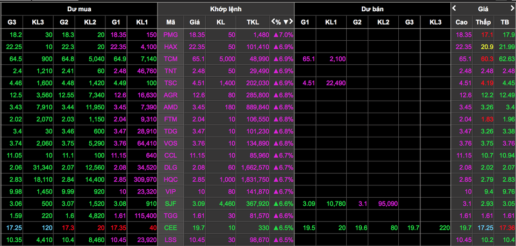This screenshot has width=516, height=246.
Task: Click CEE average price 17.36
Action: [x=507, y=228]
